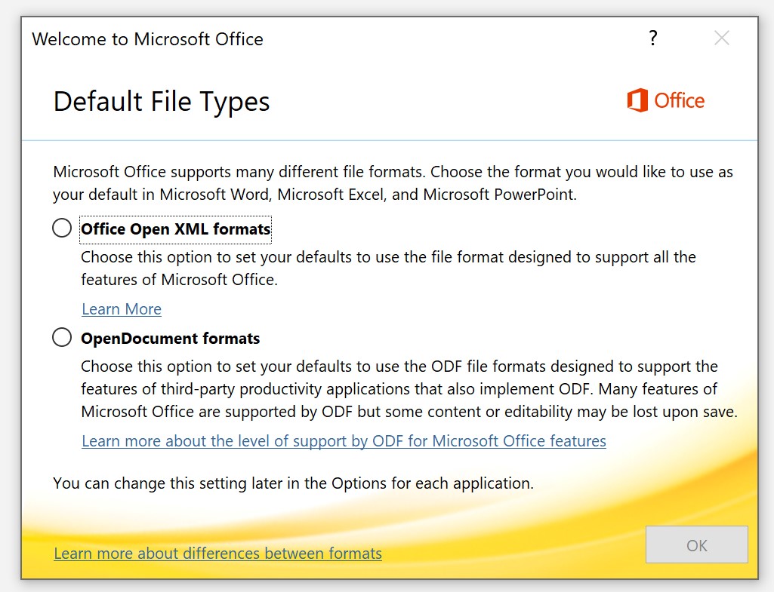Image resolution: width=774 pixels, height=592 pixels.
Task: Click the "Office Open XML formats" label text
Action: [175, 229]
